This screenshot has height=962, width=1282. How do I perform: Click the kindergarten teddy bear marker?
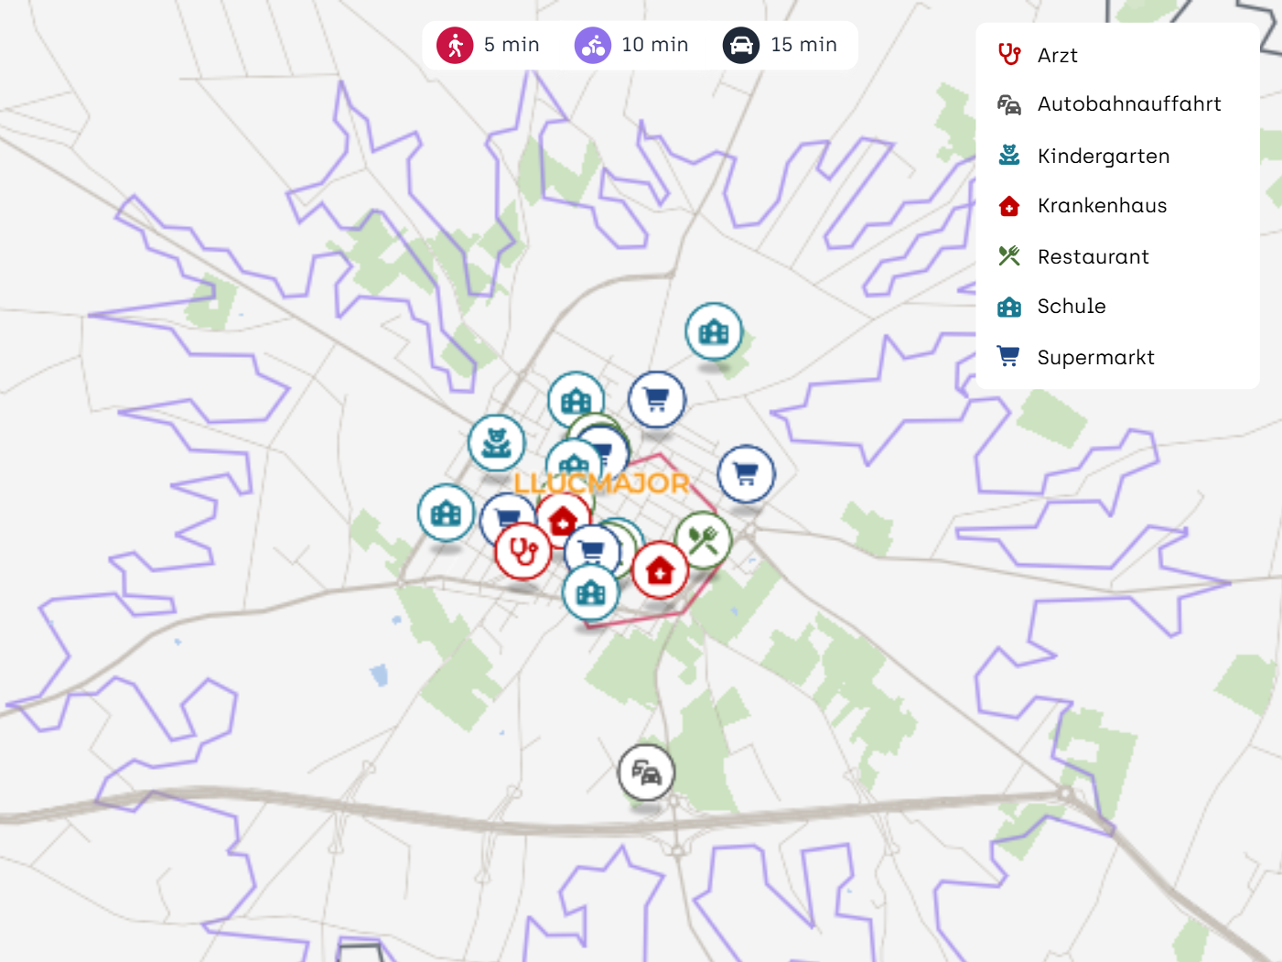coord(496,443)
